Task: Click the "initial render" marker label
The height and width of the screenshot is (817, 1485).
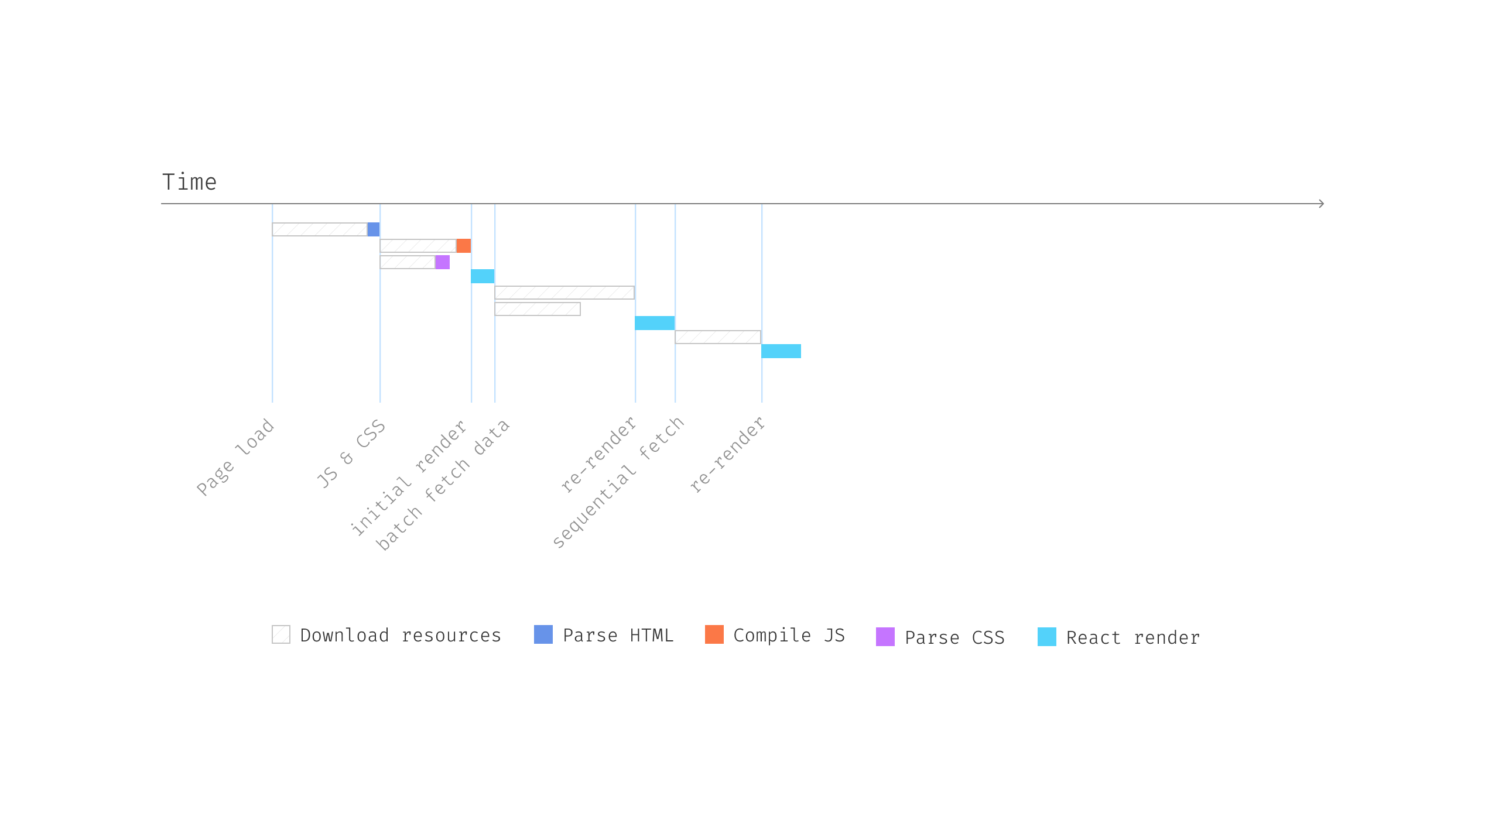Action: click(x=409, y=479)
